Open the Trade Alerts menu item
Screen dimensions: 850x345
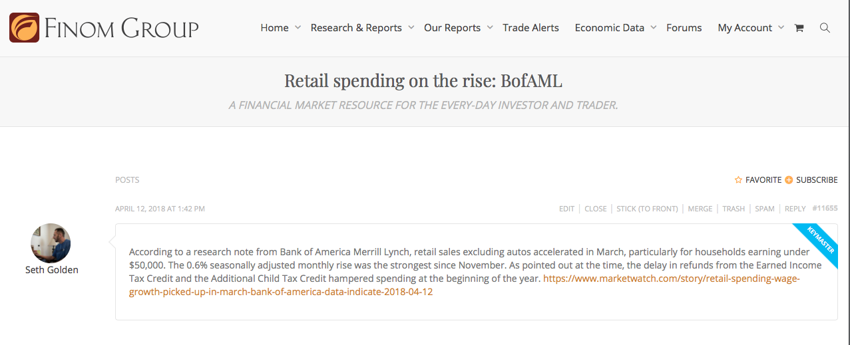[x=531, y=28]
